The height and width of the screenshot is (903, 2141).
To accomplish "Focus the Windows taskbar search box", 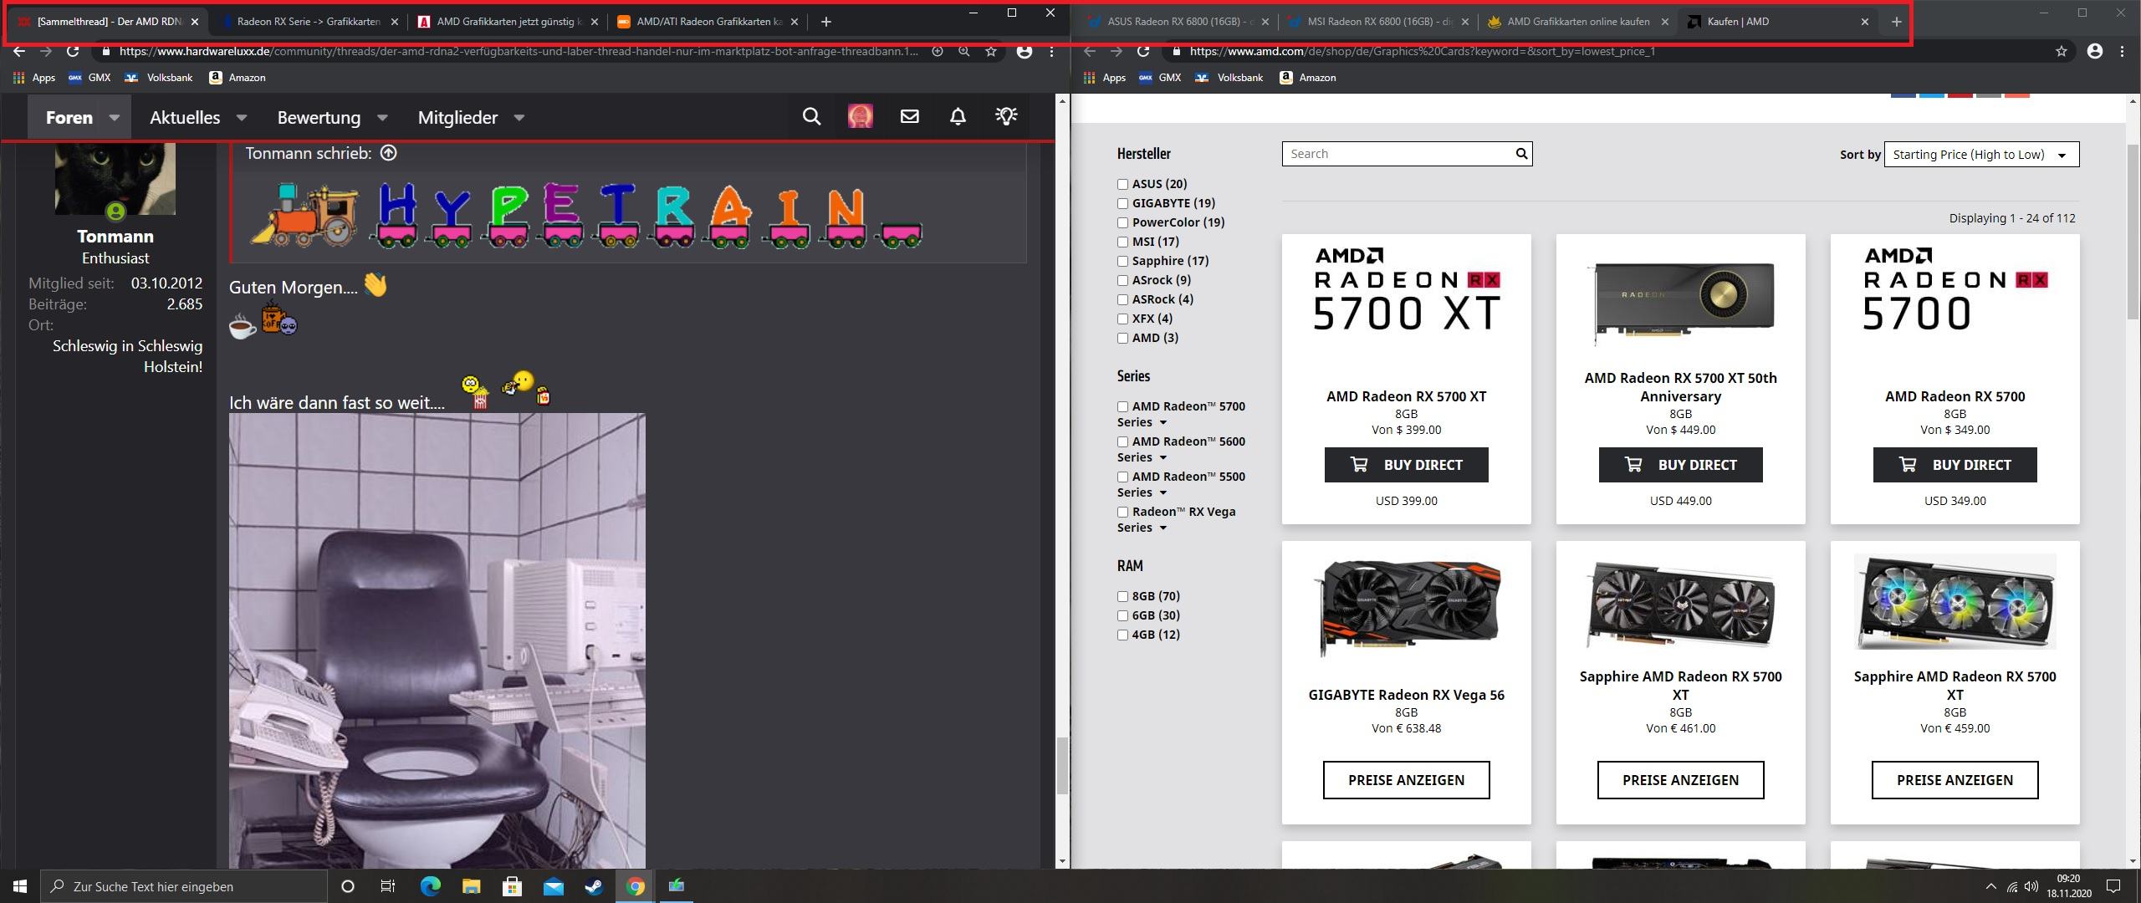I will [184, 886].
